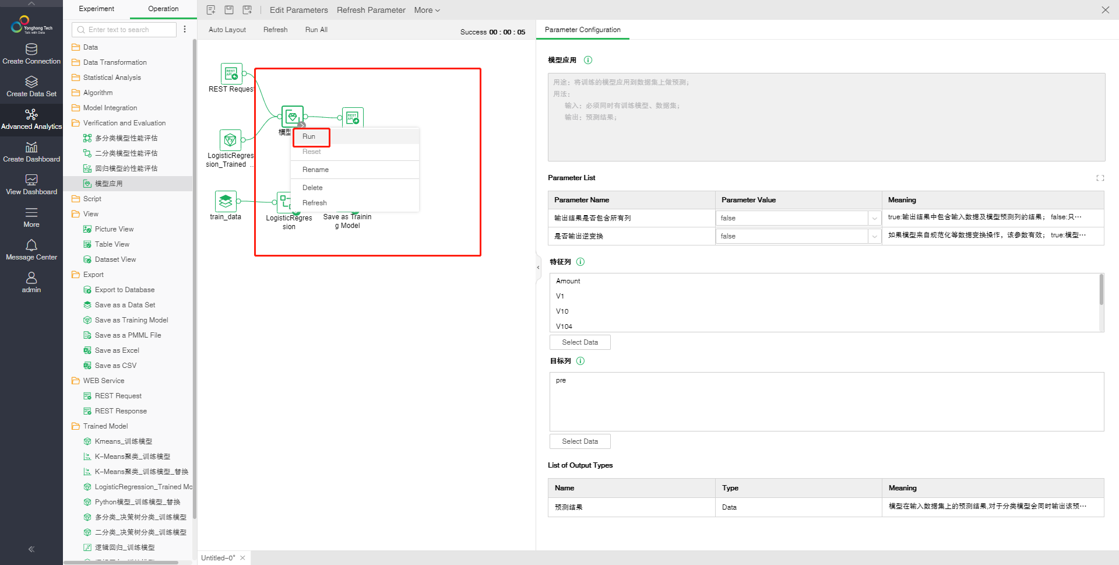The height and width of the screenshot is (565, 1119).
Task: Select 模型应用 in the operation tree
Action: pyautogui.click(x=128, y=184)
